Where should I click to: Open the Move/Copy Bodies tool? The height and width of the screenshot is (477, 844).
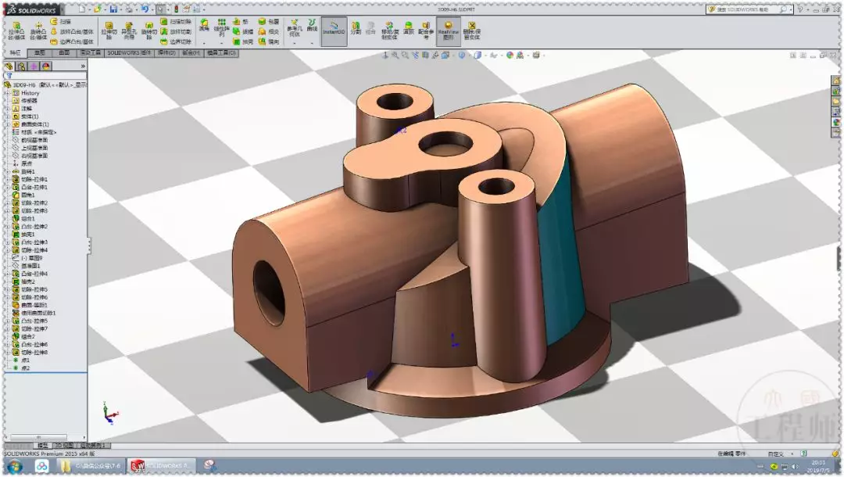pyautogui.click(x=390, y=30)
